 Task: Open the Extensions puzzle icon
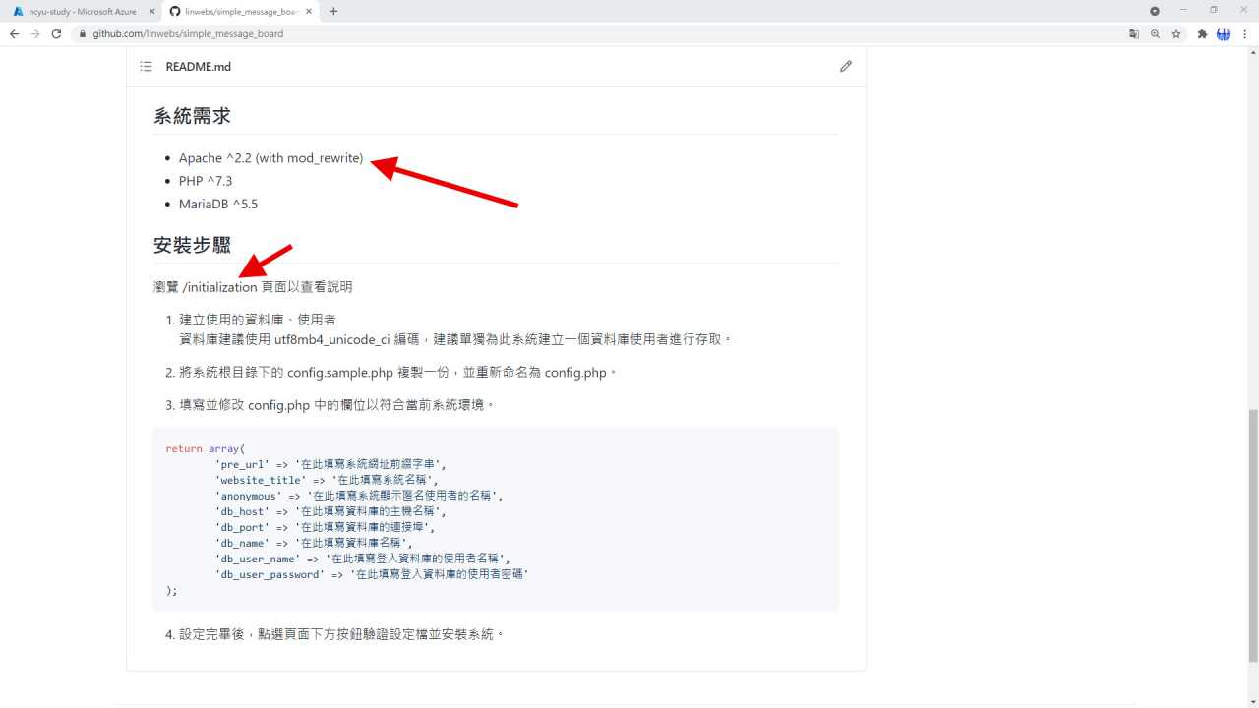[x=1202, y=33]
